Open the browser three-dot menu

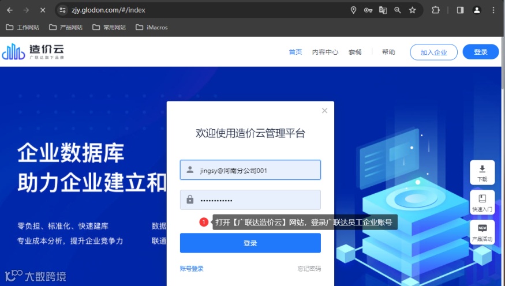(493, 10)
